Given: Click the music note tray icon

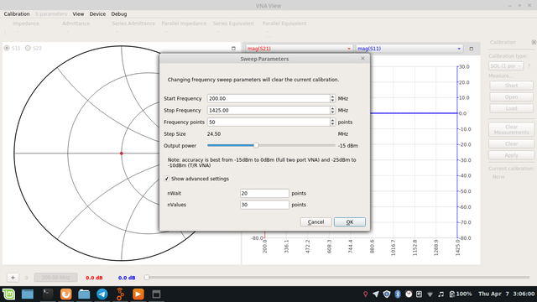Looking at the screenshot, I should point(441,294).
